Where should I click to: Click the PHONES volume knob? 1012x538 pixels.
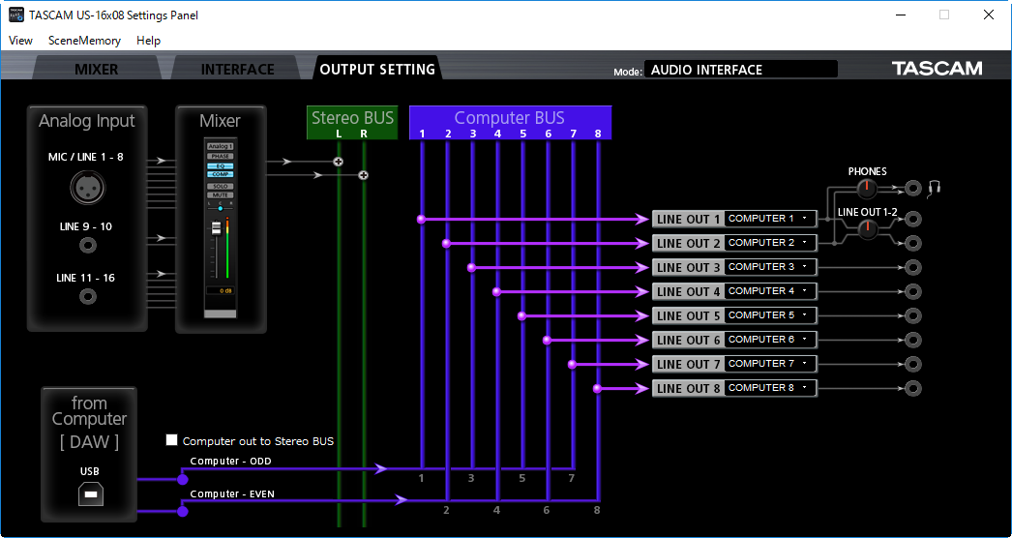tap(868, 189)
